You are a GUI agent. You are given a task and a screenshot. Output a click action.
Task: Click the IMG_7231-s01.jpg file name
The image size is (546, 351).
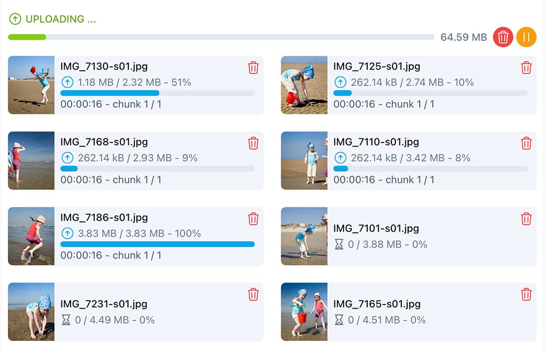pyautogui.click(x=104, y=304)
